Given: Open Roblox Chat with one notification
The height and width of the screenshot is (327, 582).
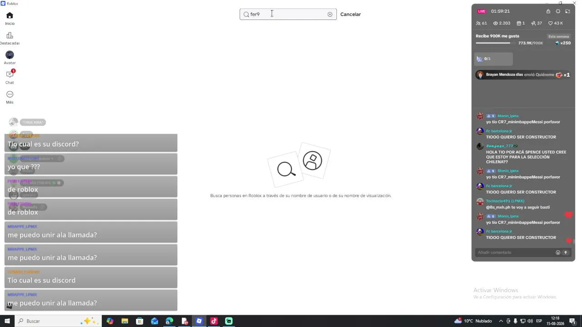Looking at the screenshot, I should (10, 77).
